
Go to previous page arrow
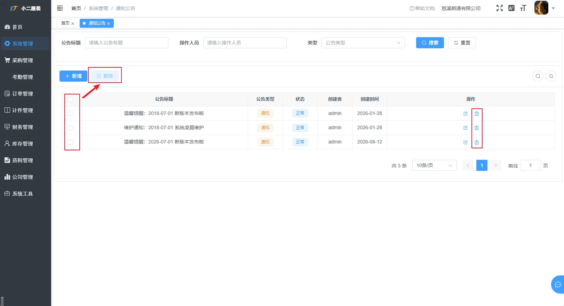(468, 165)
